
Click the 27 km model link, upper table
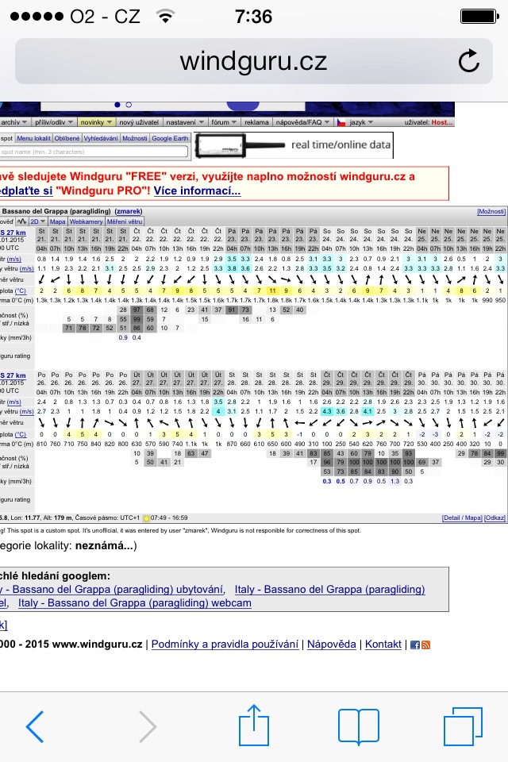coord(13,233)
